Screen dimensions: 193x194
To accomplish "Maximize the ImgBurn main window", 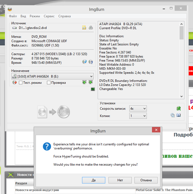I will point(171,8).
